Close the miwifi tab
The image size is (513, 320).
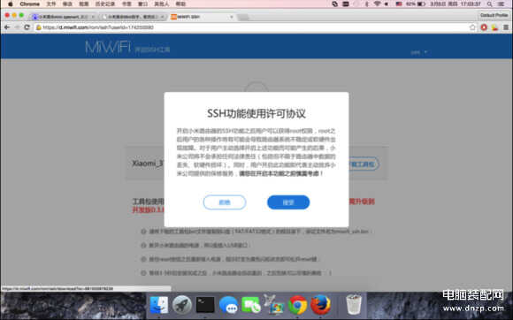[x=232, y=17]
